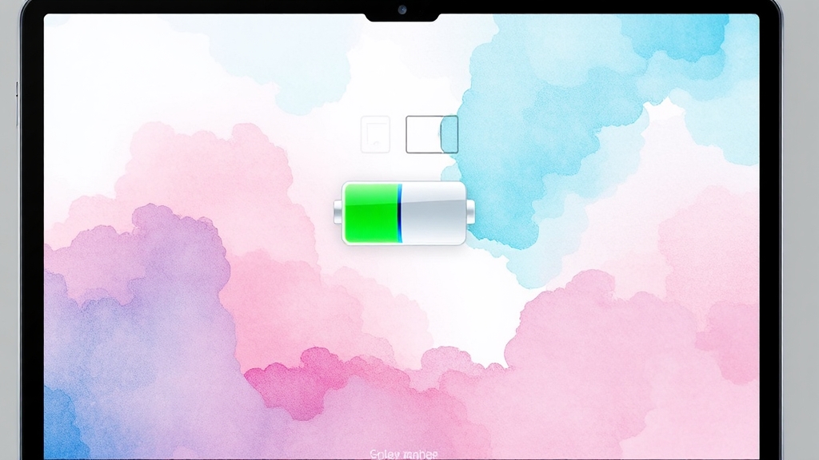Click the large battery charge indicator

click(404, 212)
